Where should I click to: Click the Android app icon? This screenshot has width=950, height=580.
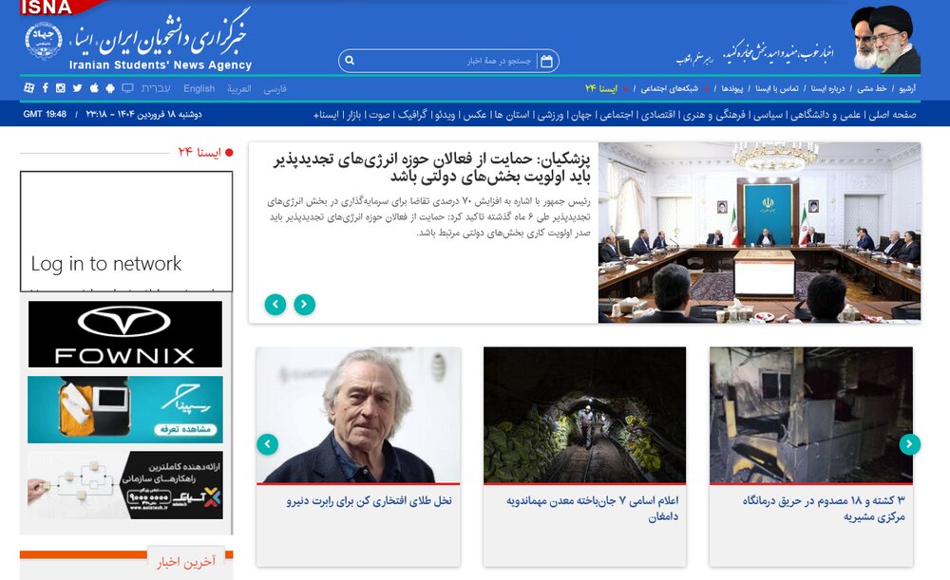[x=109, y=88]
